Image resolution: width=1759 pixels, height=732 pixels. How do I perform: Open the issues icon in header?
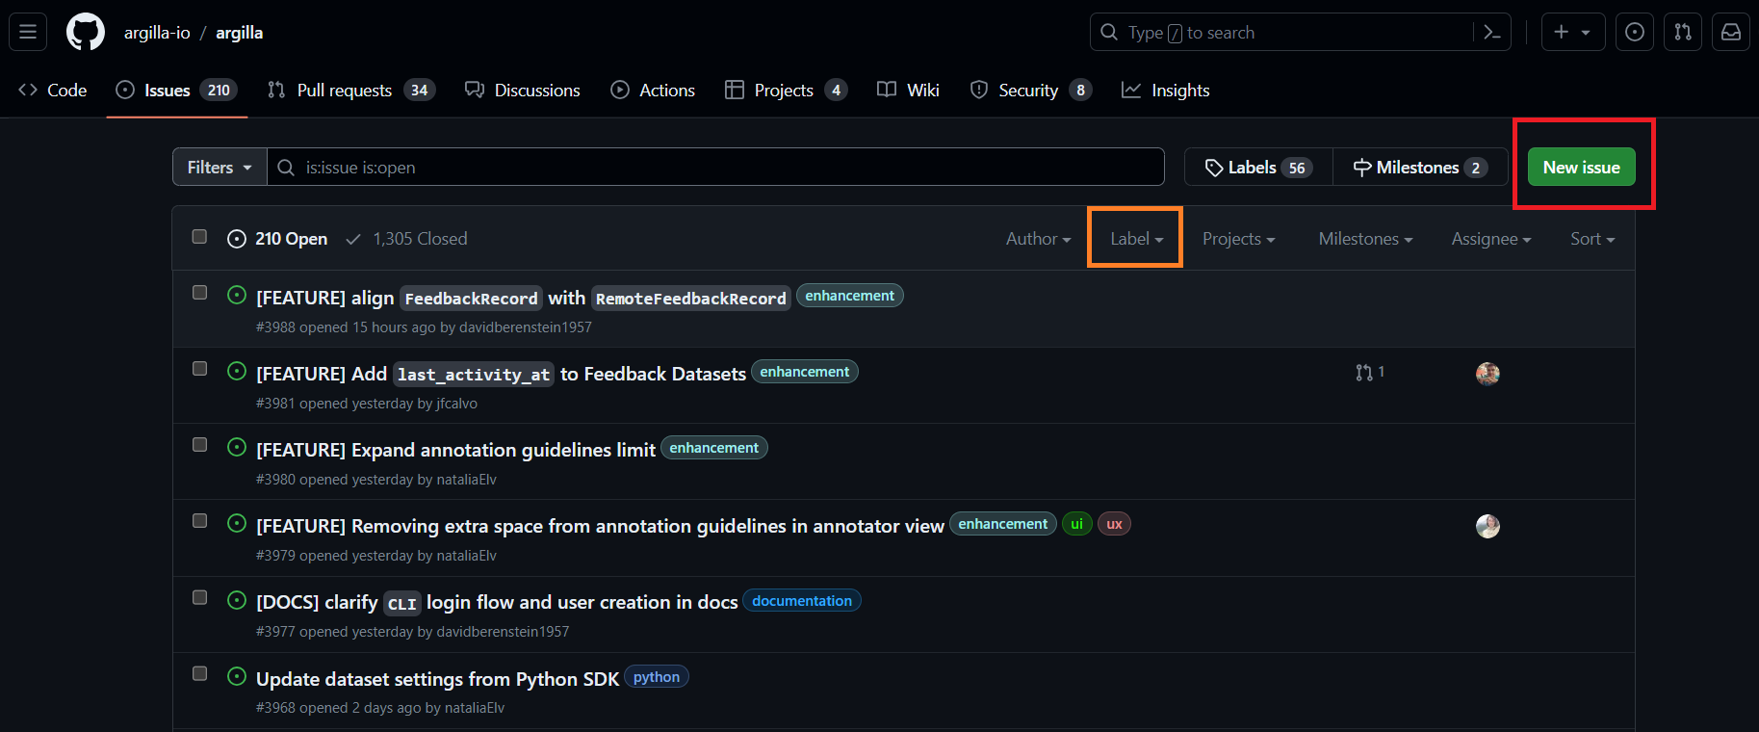1634,32
